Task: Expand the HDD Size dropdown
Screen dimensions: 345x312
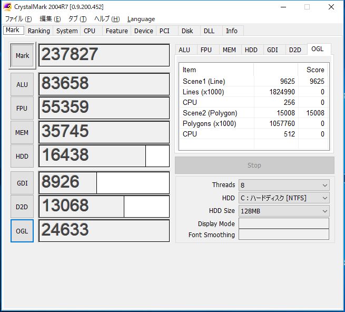Action: (x=284, y=211)
